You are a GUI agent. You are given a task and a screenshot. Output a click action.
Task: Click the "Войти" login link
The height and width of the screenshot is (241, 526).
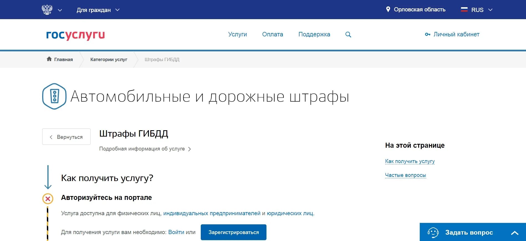[176, 232]
